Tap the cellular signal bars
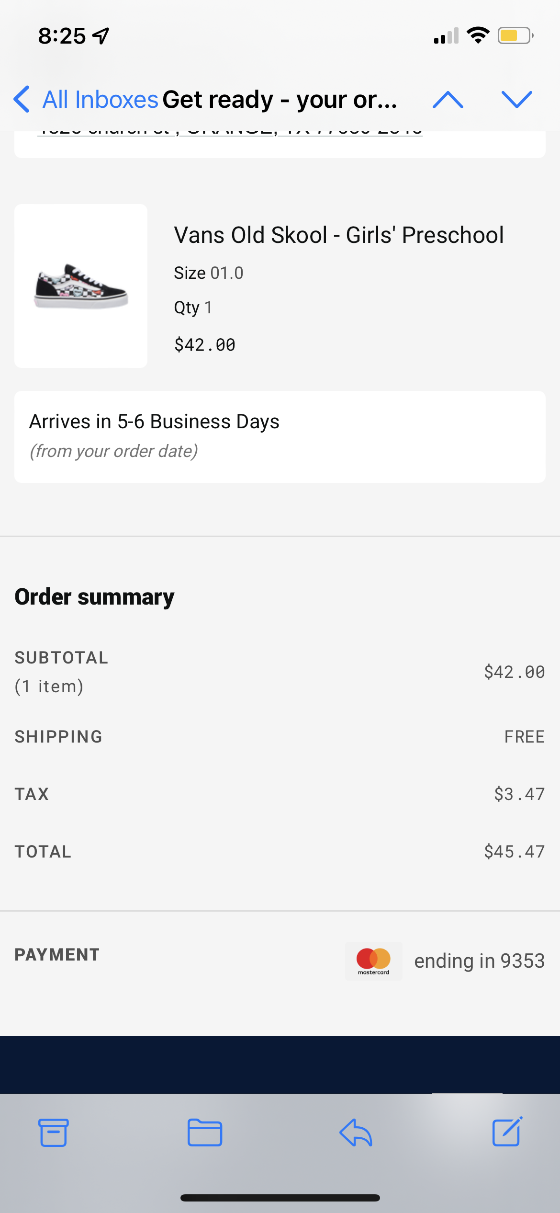Screen dimensions: 560x1213 point(446,36)
